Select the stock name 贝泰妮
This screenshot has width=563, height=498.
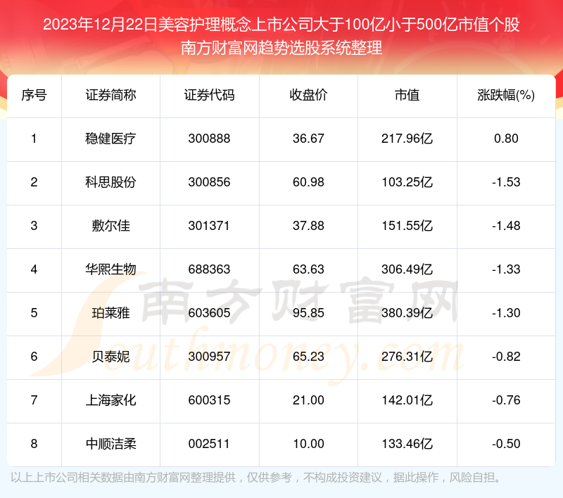click(110, 357)
